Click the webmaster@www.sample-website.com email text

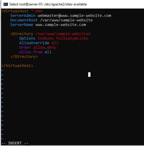pos(74,16)
